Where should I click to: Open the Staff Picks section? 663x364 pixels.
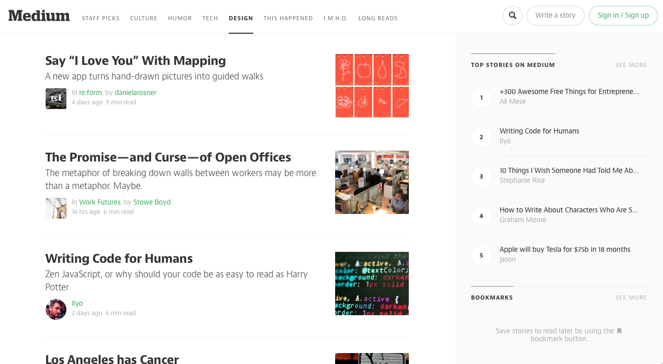[x=101, y=18]
